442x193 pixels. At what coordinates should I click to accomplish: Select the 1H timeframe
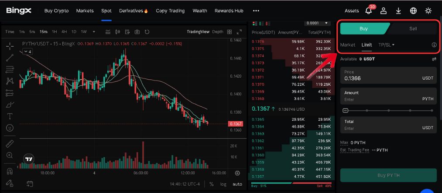tap(55, 32)
